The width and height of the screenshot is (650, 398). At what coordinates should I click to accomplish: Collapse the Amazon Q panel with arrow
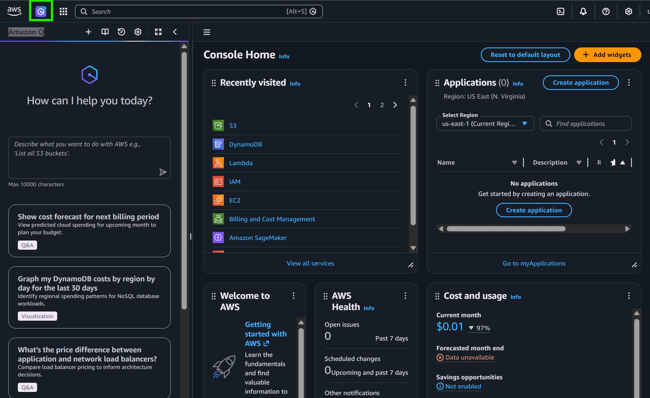click(x=175, y=32)
